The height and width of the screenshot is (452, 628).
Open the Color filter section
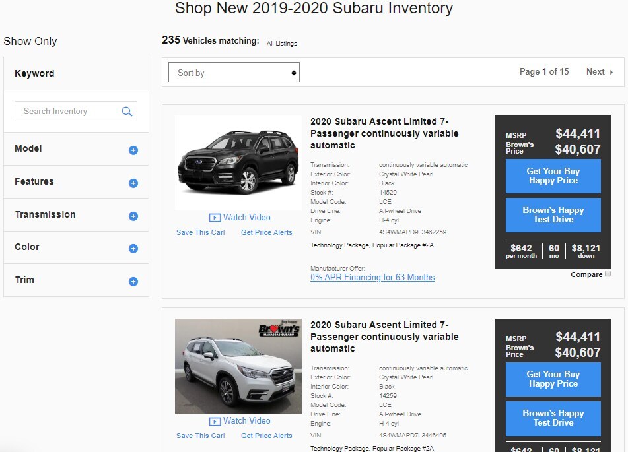tap(76, 247)
